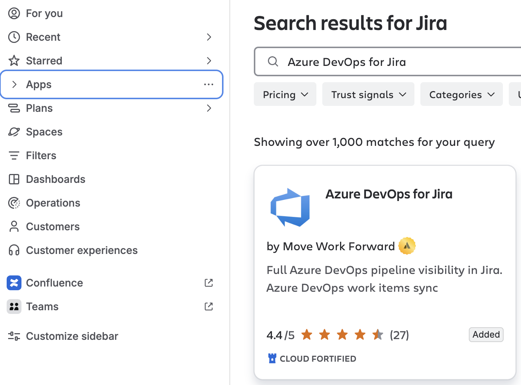This screenshot has height=385, width=521.
Task: Click the Azure DevOps app logo
Action: coord(290,207)
